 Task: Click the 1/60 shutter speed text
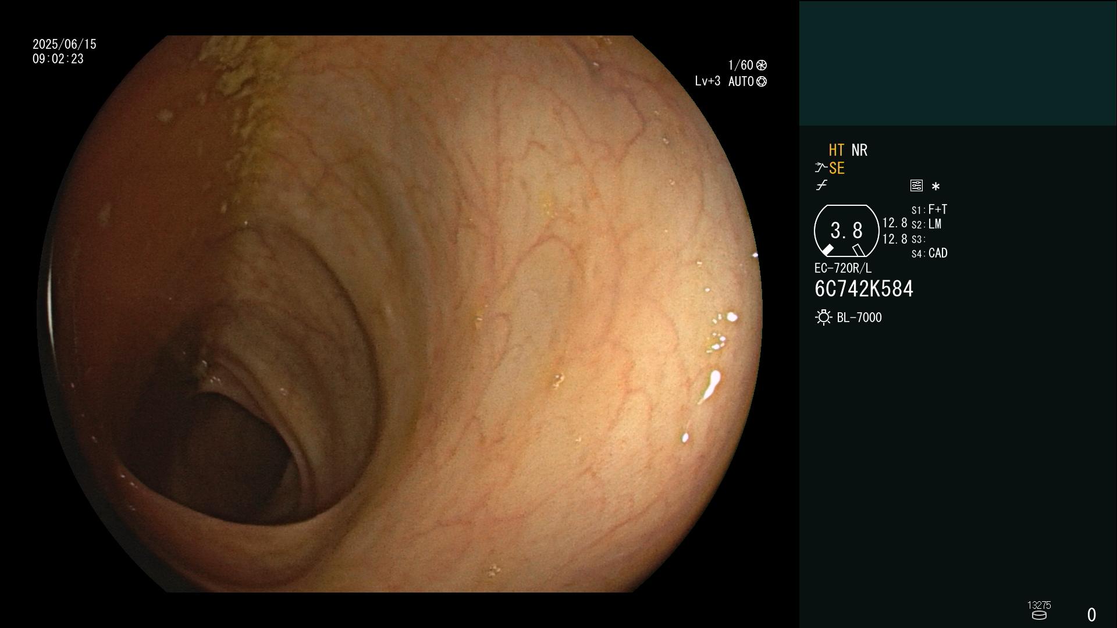[x=741, y=65]
